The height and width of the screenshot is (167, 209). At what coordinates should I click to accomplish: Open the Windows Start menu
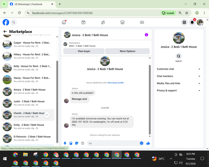coord(5,159)
